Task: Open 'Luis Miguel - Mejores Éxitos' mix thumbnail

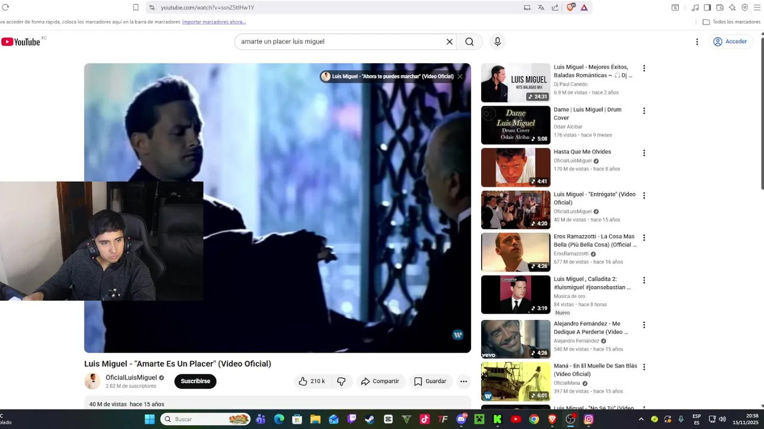Action: 516,83
